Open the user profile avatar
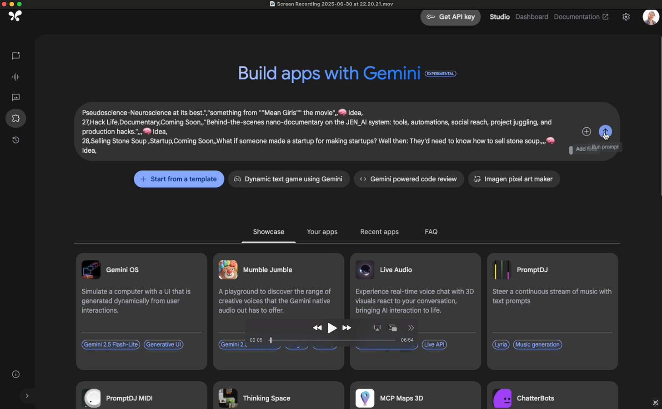662x409 pixels. click(x=651, y=17)
